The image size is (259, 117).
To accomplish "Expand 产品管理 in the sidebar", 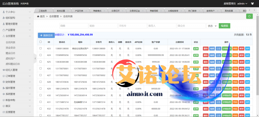I will 17,30.
